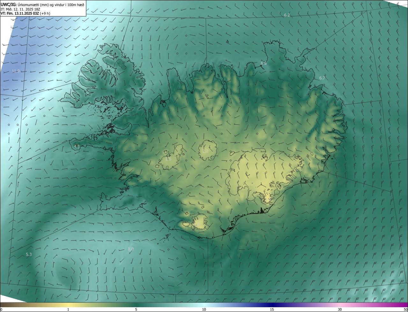The image size is (408, 312).
Task: Click the "30" tick on the color scale
Action: (x=340, y=309)
